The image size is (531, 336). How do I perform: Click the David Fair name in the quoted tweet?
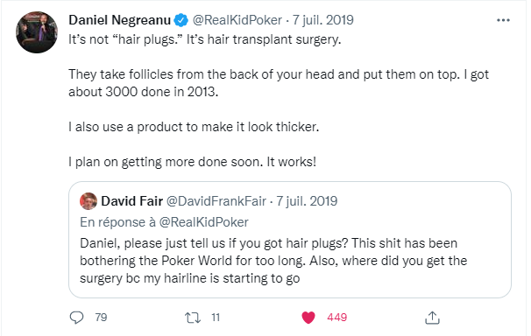(132, 201)
